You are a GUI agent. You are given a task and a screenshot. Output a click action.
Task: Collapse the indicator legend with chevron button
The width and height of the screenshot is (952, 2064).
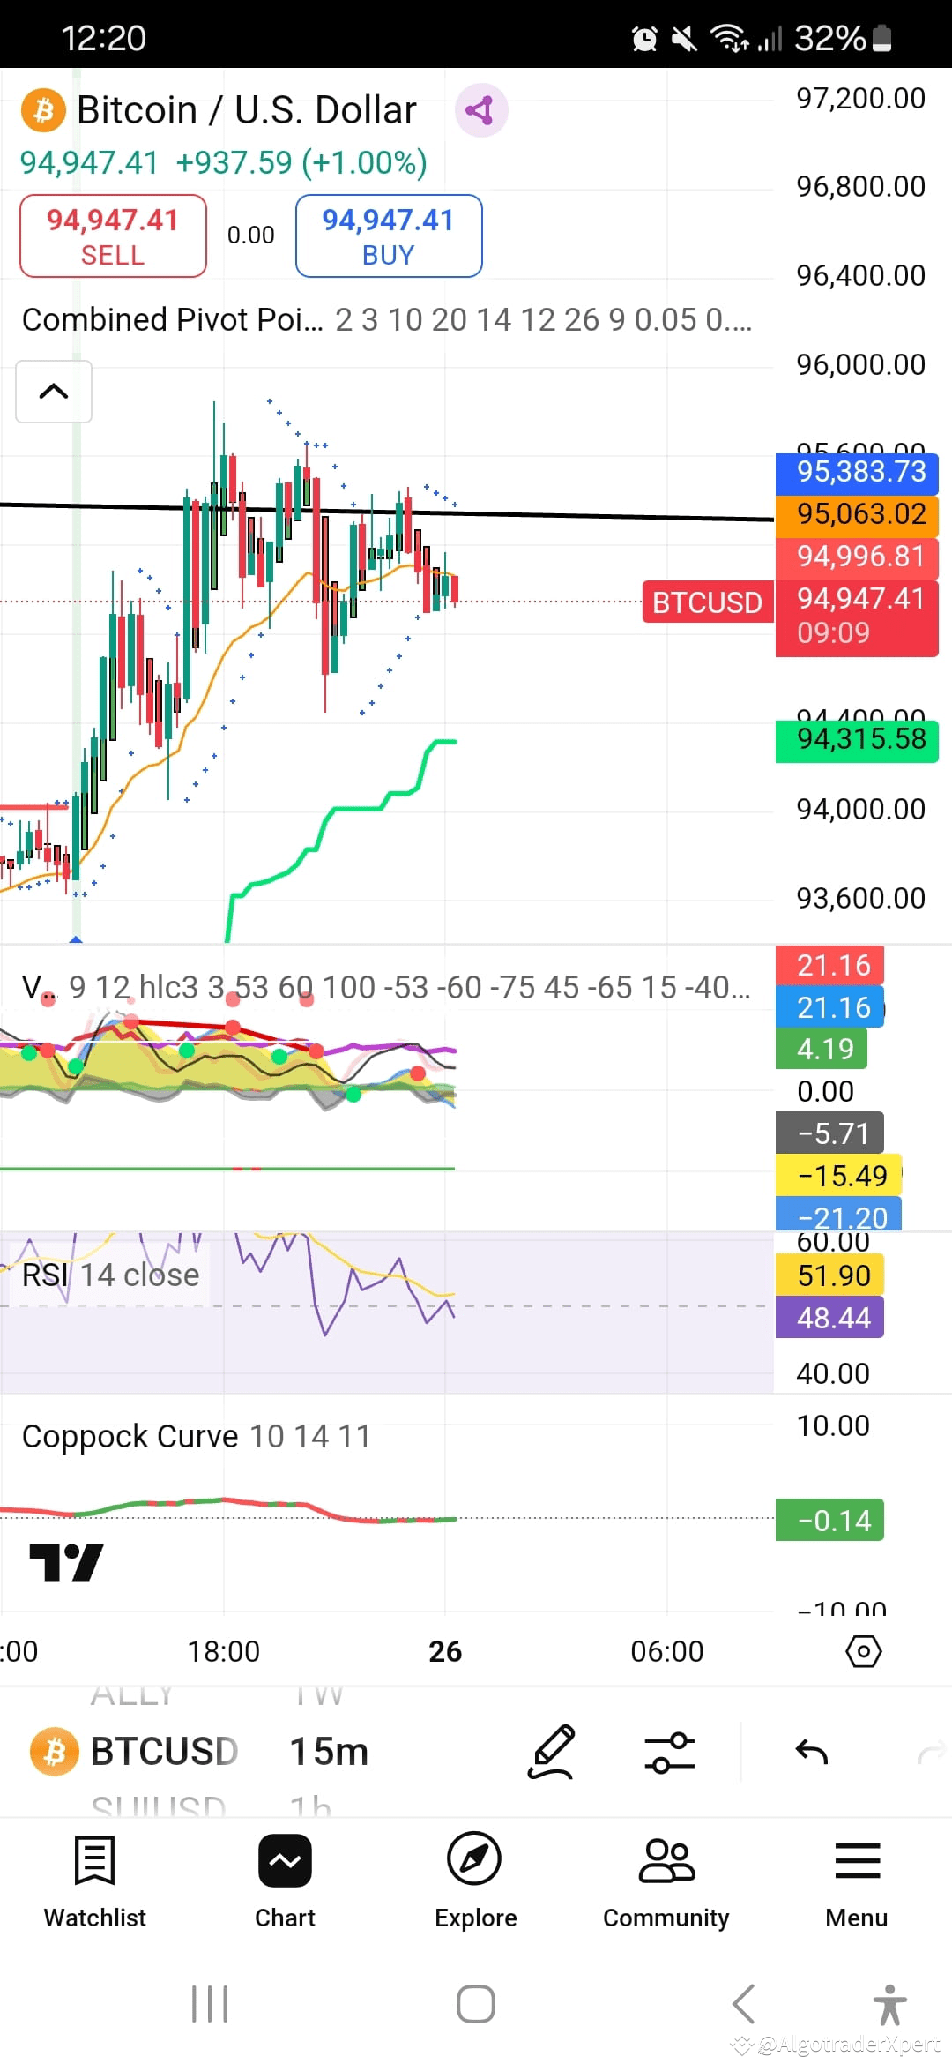(54, 391)
